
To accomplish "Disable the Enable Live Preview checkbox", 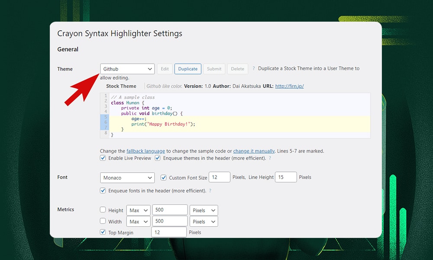I will (x=103, y=158).
